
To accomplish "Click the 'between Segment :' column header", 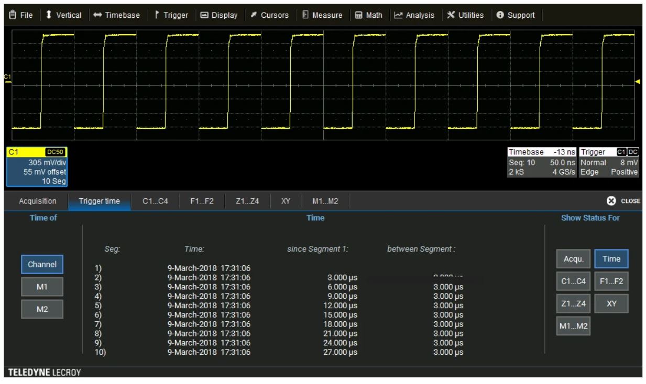I will [x=421, y=250].
